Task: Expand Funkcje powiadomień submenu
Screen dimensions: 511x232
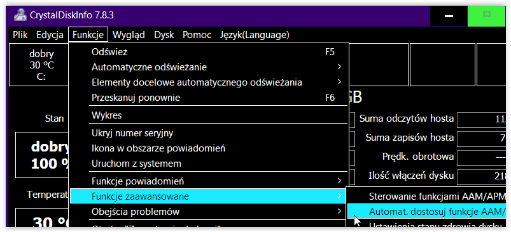Action: [209, 181]
